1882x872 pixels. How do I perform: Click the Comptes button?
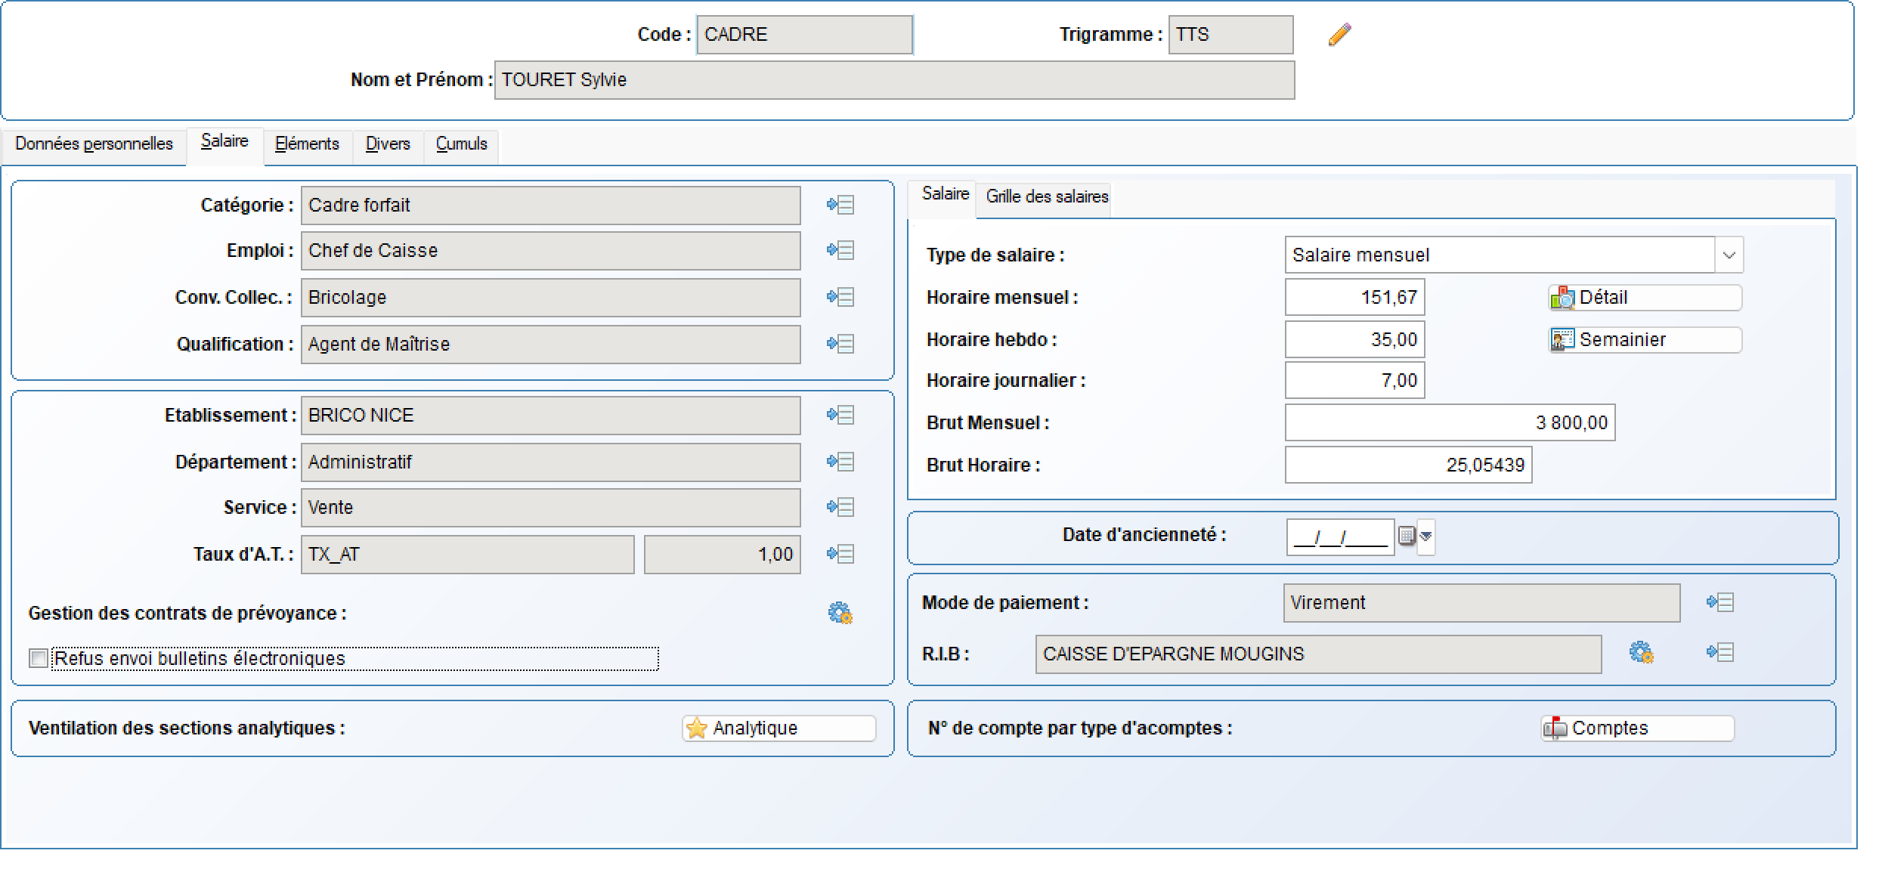coord(1637,728)
